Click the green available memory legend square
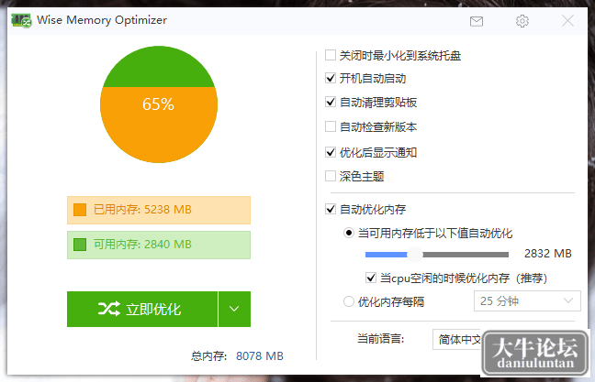595x382 pixels. click(x=80, y=245)
